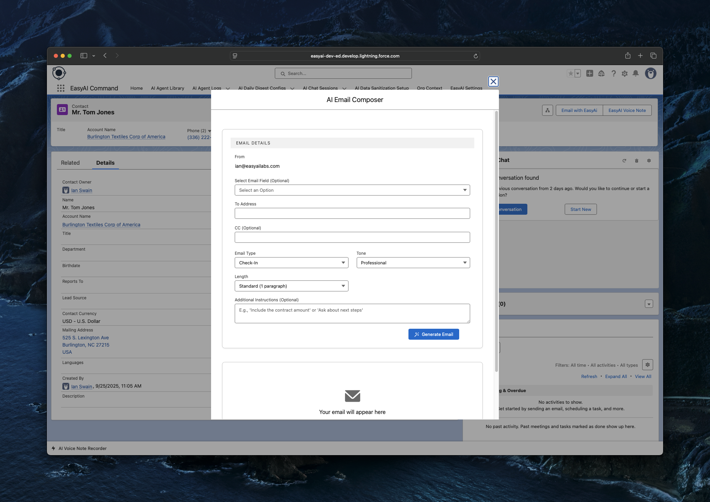Viewport: 710px width, 502px height.
Task: Click the Setup gear icon in header
Action: coord(625,74)
